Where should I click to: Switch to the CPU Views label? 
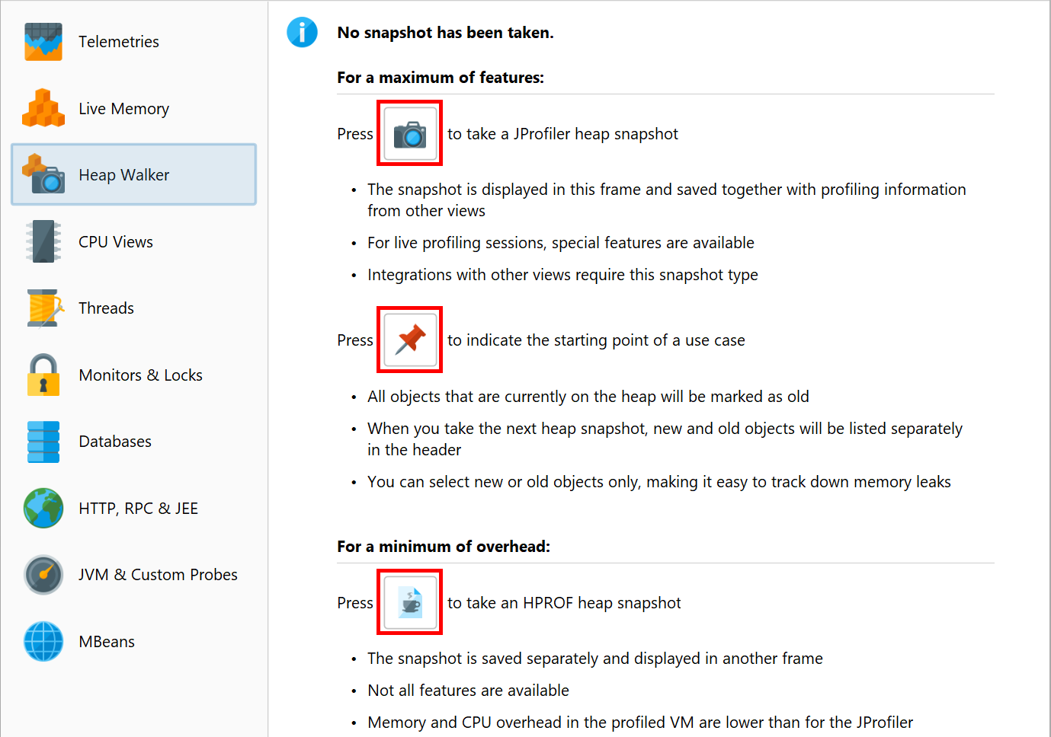click(116, 242)
